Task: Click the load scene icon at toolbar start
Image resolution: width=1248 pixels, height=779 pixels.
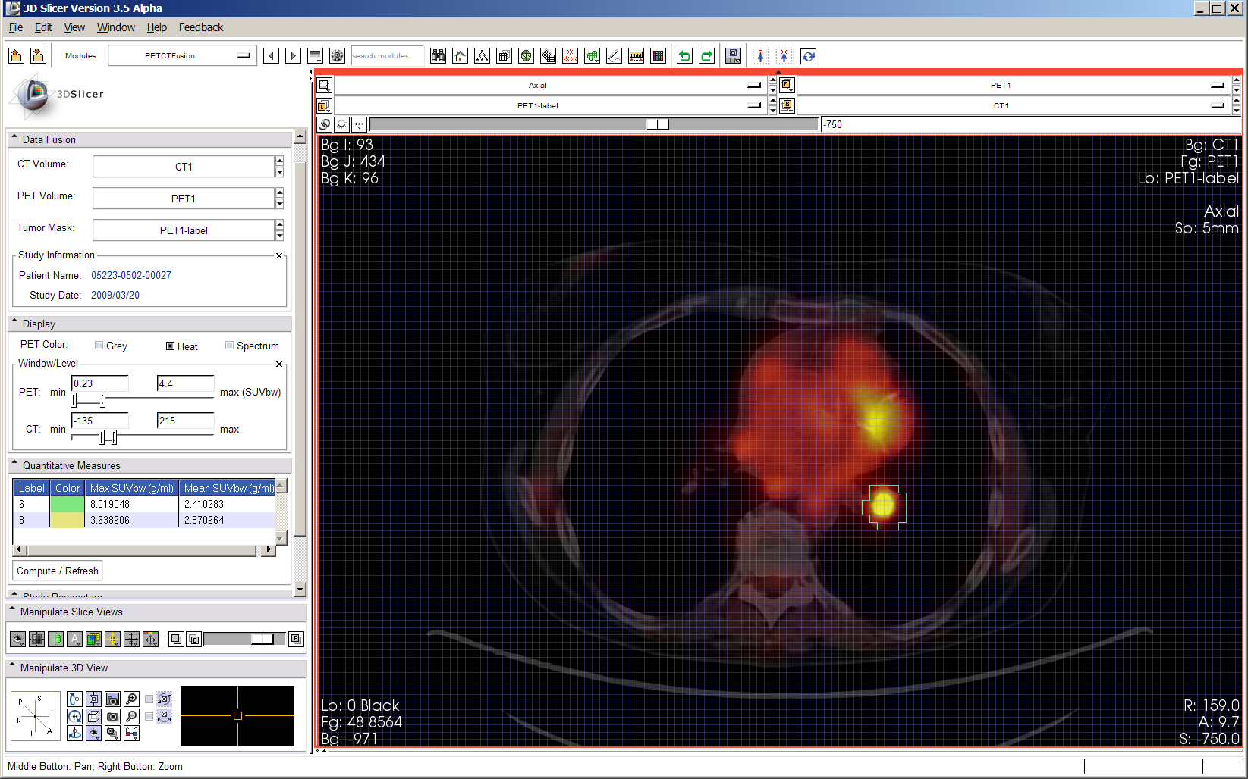Action: (x=16, y=56)
